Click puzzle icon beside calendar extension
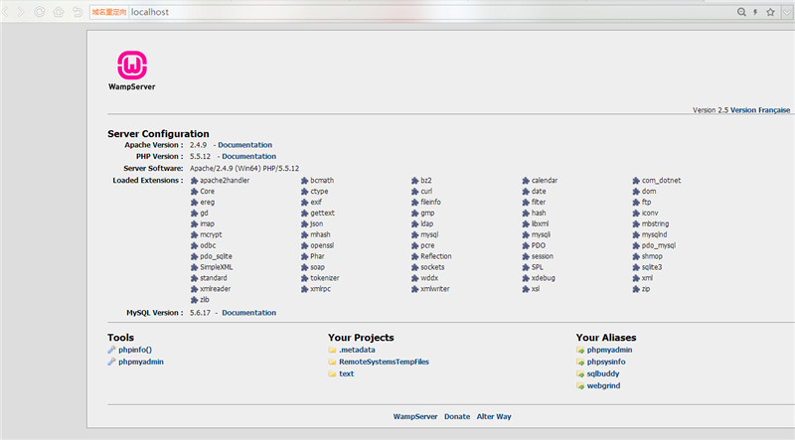 (x=526, y=181)
